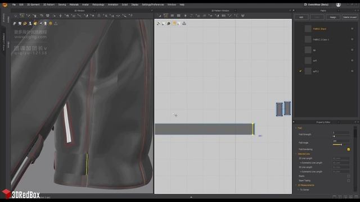Collapse the Fold section in Property Editor
Screen dimensions: 360x202
[296, 128]
